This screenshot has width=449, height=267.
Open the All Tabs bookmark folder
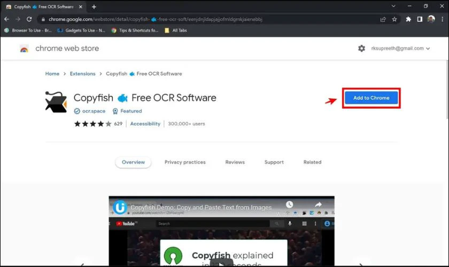tap(176, 30)
